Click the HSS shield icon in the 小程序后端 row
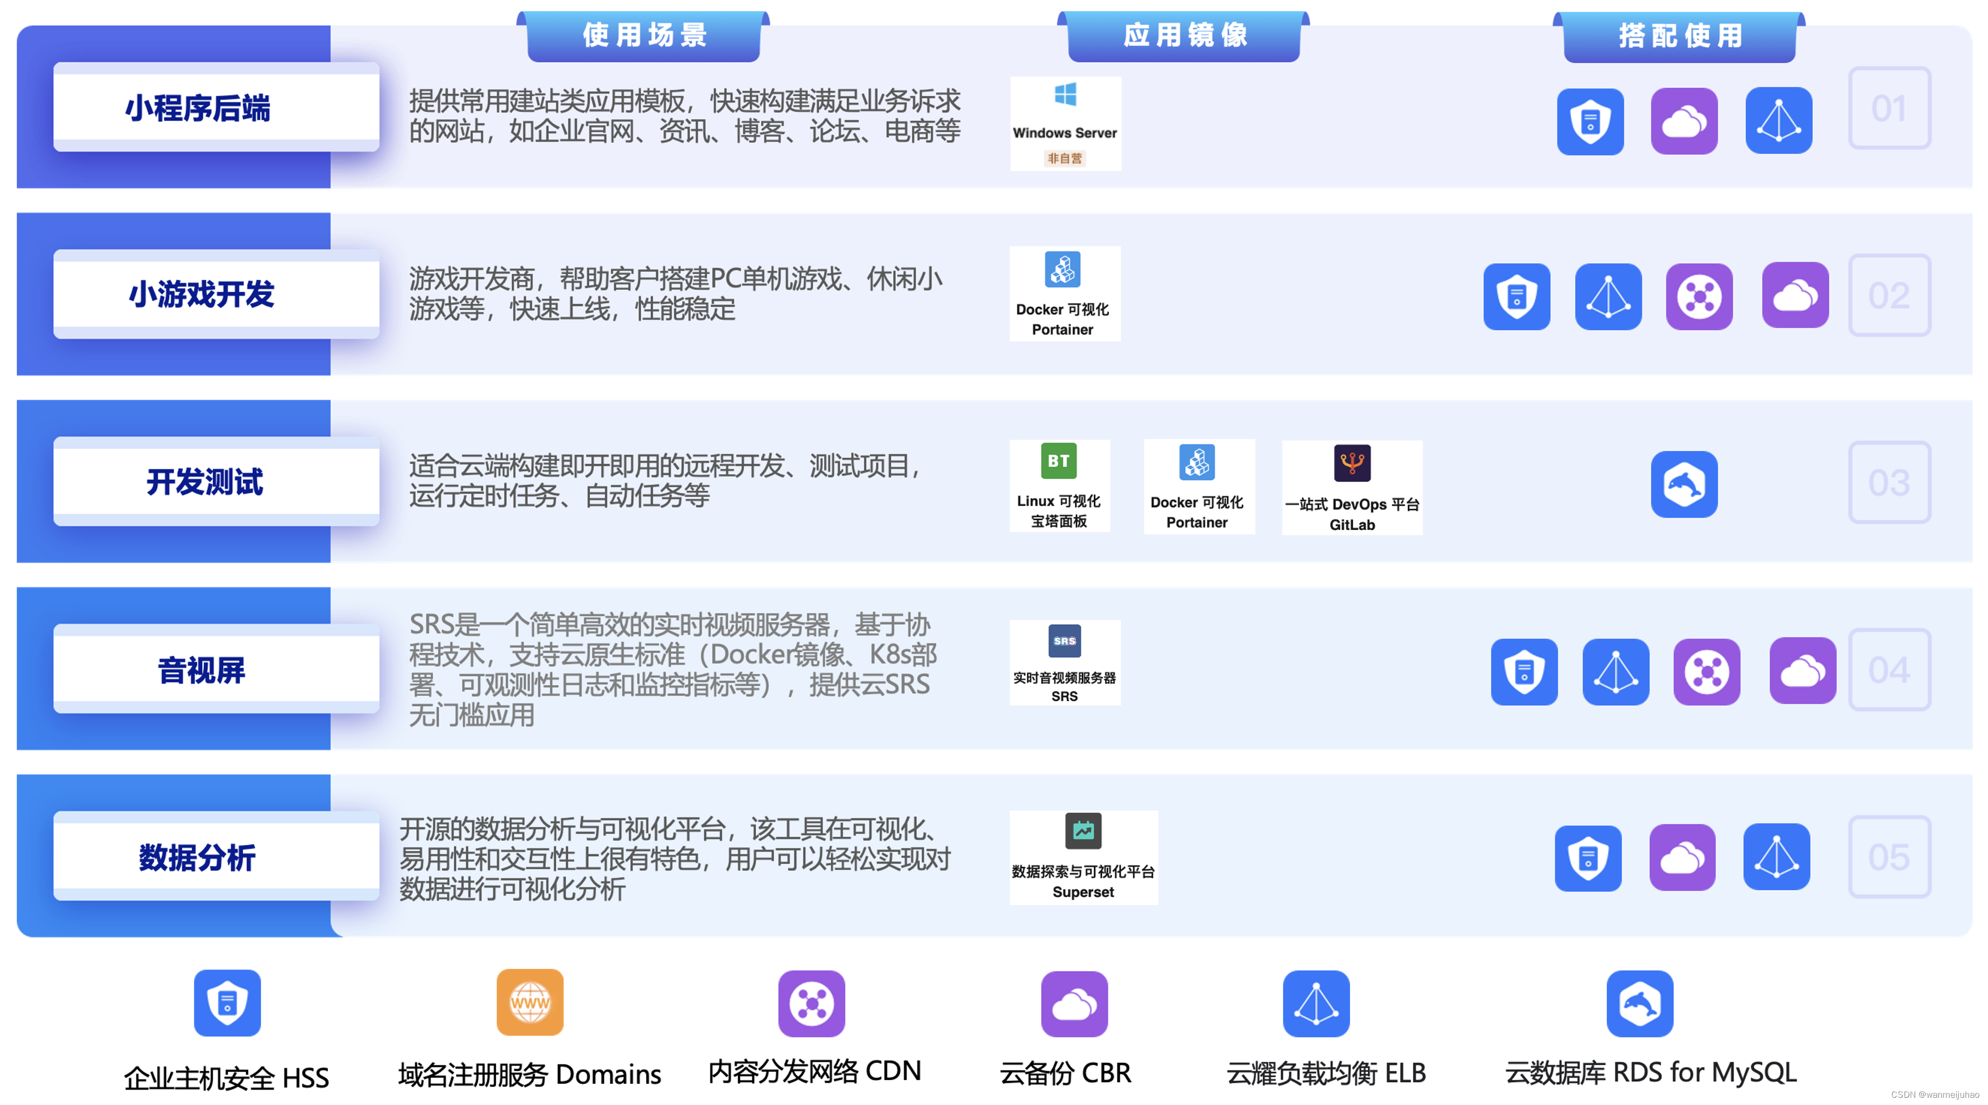The height and width of the screenshot is (1105, 1988). (x=1590, y=121)
